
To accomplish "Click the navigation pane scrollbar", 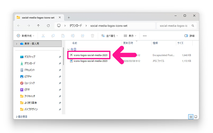I will pos(63,56).
